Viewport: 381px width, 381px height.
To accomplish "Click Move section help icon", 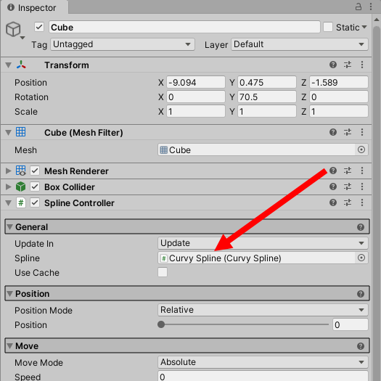I will [361, 346].
